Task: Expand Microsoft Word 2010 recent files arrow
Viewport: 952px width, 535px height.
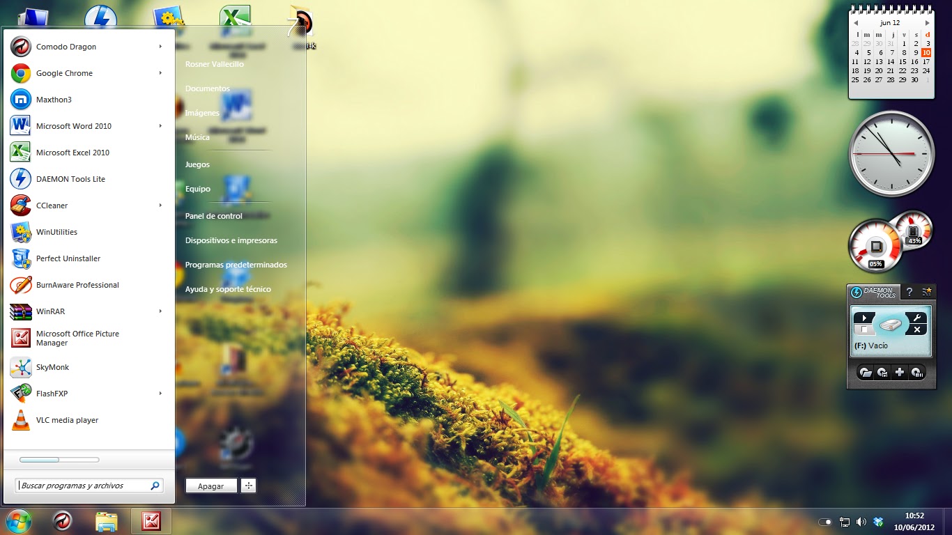Action: coord(160,126)
